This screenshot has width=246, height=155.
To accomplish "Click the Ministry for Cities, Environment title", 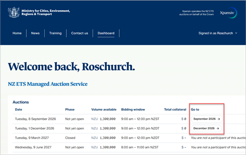I will tap(46, 12).
